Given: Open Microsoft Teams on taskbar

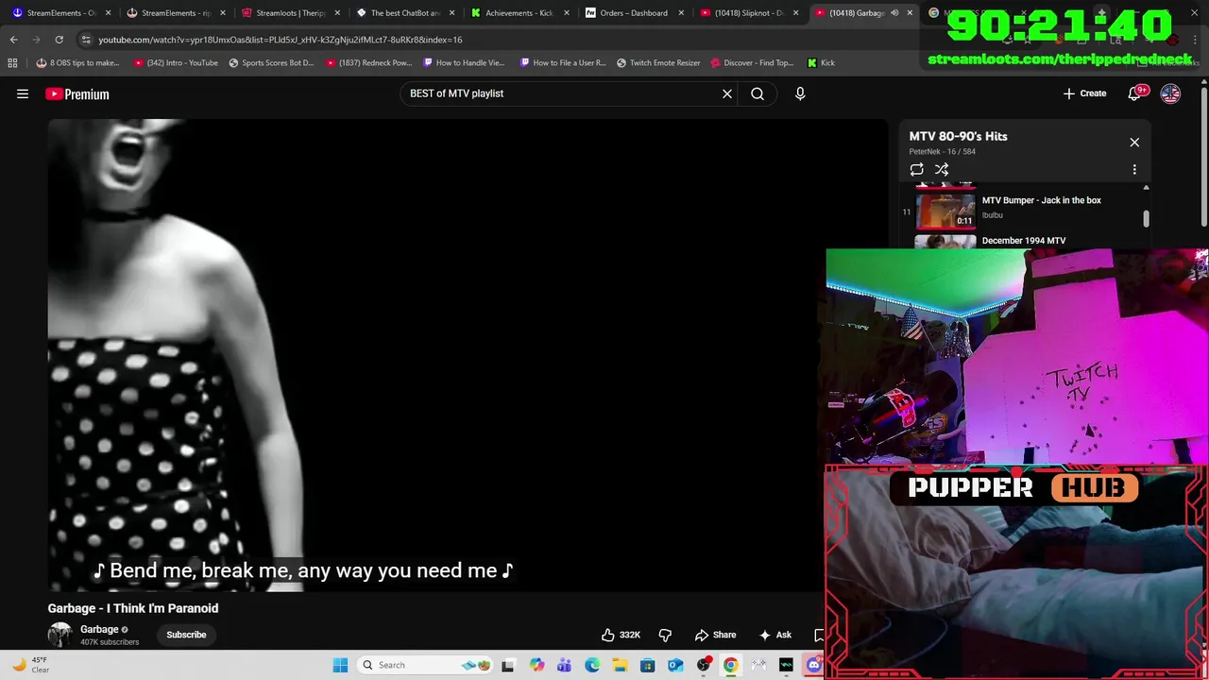Looking at the screenshot, I should pyautogui.click(x=564, y=665).
